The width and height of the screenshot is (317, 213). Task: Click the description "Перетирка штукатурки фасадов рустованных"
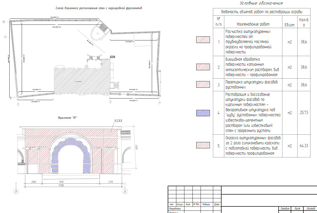pyautogui.click(x=252, y=85)
